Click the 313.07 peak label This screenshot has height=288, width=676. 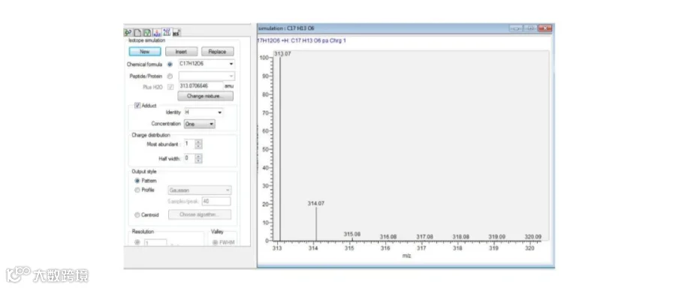(282, 54)
